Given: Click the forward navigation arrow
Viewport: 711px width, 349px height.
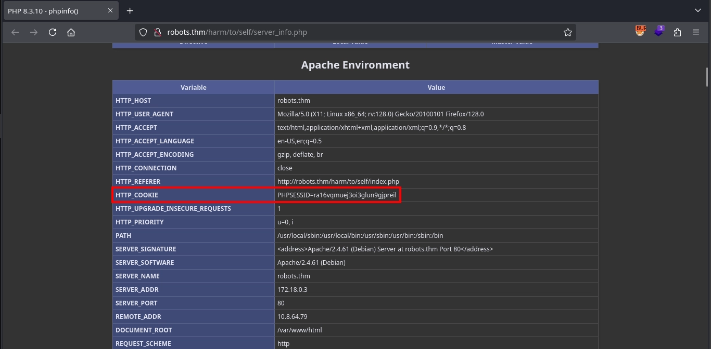Looking at the screenshot, I should (34, 32).
